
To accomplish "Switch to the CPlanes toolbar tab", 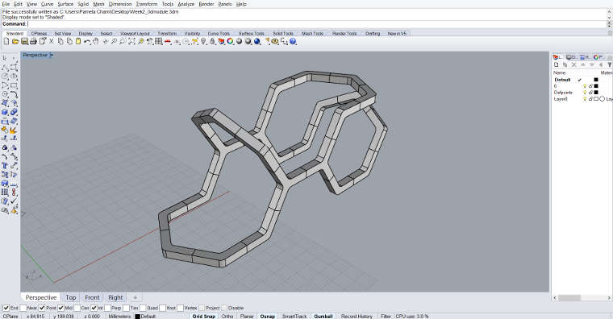I will [x=39, y=34].
